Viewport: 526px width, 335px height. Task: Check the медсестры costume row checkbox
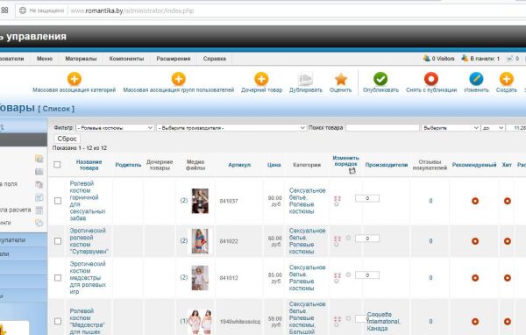coord(58,278)
